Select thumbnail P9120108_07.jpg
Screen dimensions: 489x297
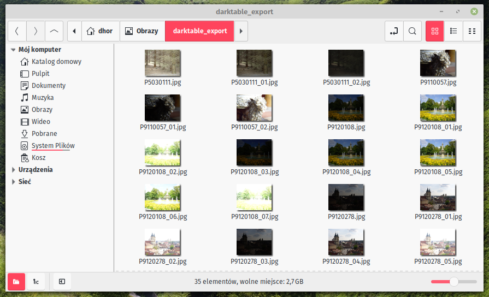(x=254, y=197)
